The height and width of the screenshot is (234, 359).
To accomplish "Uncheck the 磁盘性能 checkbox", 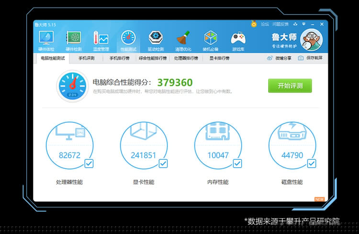I will pos(312,164).
